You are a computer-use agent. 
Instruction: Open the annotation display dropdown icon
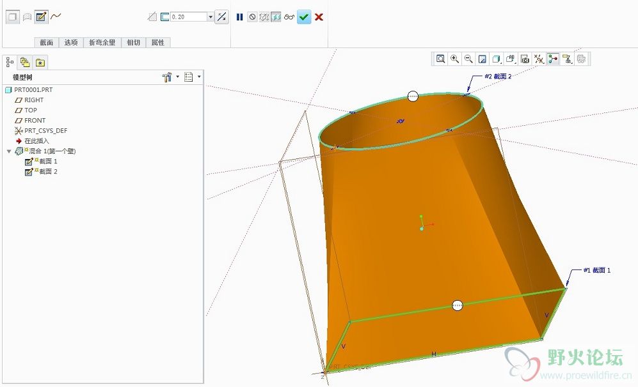pos(567,59)
